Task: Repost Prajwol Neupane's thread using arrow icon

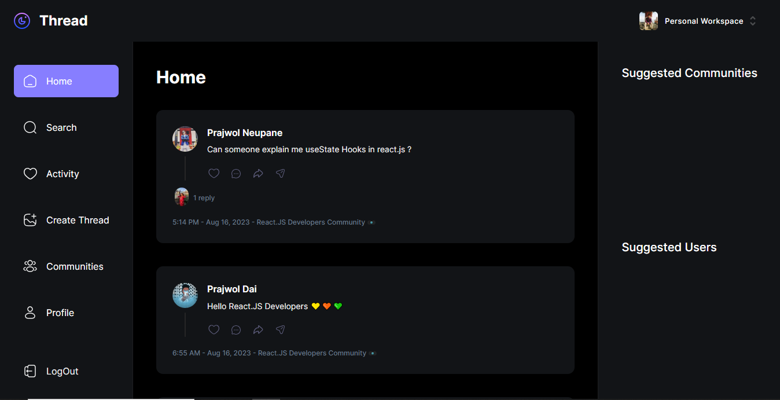Action: [258, 174]
